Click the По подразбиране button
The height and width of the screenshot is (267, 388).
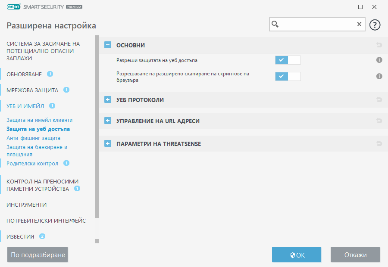pyautogui.click(x=38, y=255)
